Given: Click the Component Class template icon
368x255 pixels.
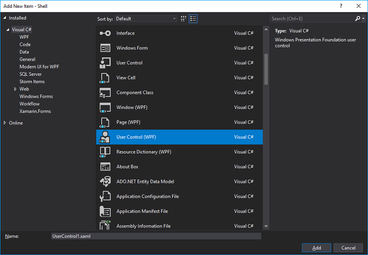Looking at the screenshot, I should click(x=105, y=92).
